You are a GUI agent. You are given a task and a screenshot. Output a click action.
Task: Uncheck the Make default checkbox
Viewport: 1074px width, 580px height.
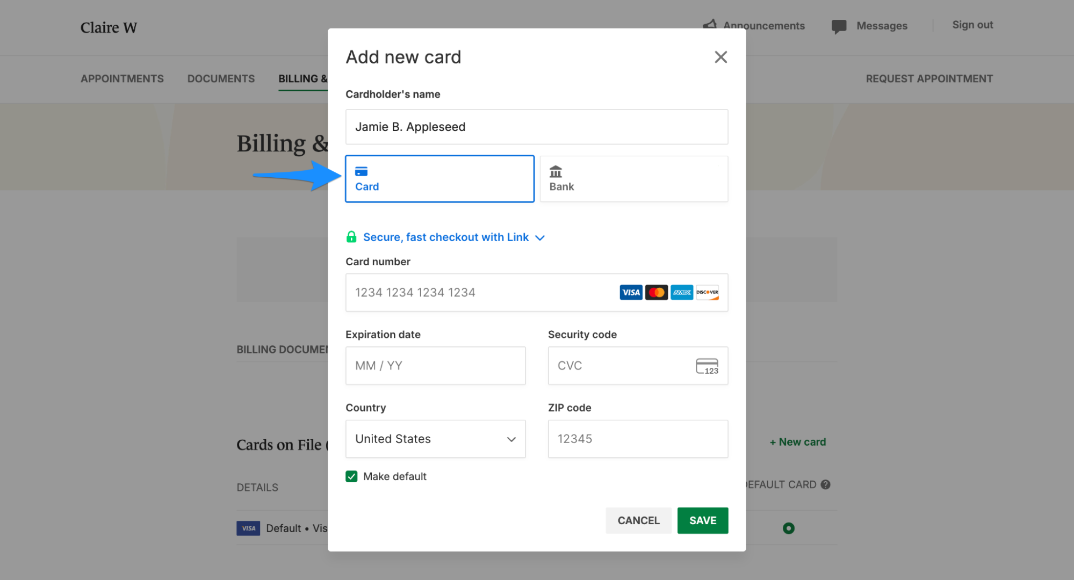tap(351, 476)
